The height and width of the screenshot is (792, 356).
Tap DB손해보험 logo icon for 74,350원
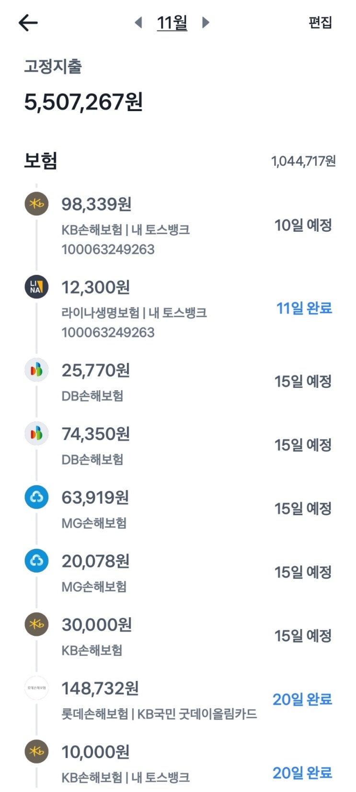36,433
